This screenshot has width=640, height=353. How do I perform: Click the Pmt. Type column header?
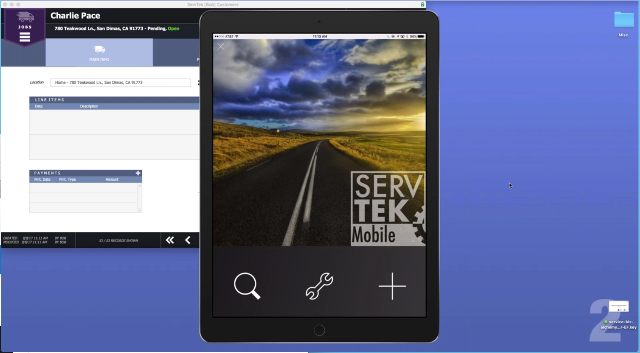pos(67,180)
